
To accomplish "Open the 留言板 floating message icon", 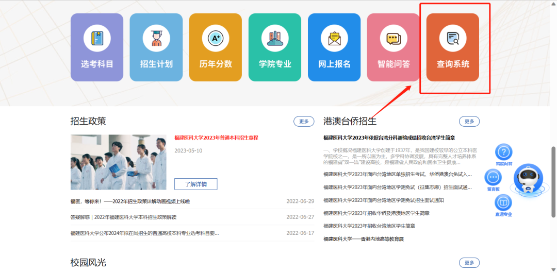I will coord(493,178).
